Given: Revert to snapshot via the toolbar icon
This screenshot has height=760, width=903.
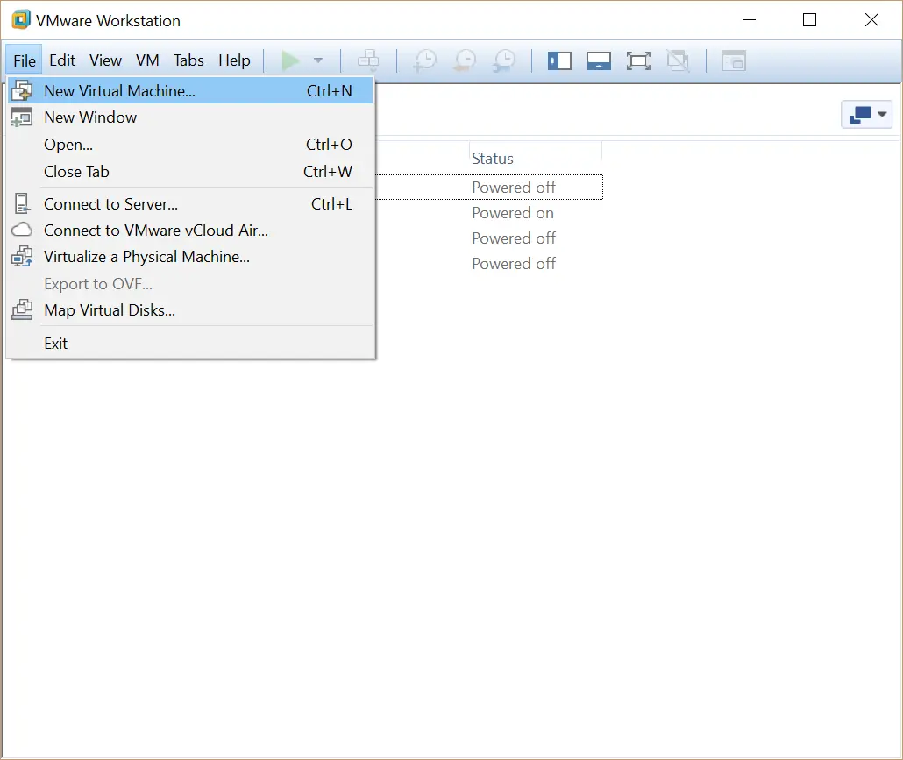Looking at the screenshot, I should (464, 60).
